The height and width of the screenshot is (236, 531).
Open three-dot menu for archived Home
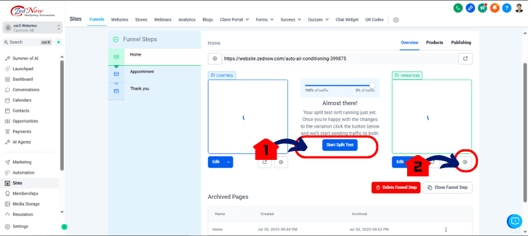pyautogui.click(x=446, y=230)
